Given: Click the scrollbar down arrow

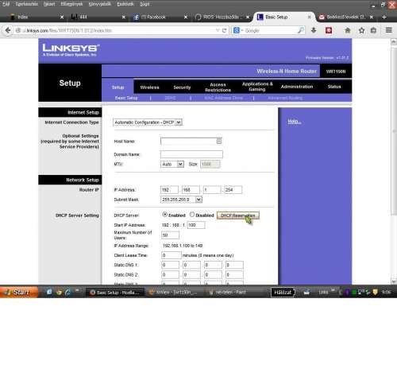Looking at the screenshot, I should pos(394,281).
